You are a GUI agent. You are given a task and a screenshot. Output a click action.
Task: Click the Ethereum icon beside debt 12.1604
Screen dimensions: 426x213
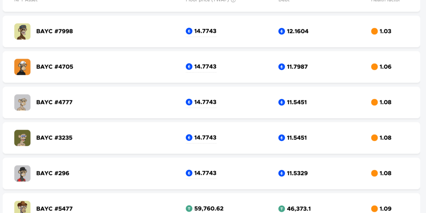[281, 31]
